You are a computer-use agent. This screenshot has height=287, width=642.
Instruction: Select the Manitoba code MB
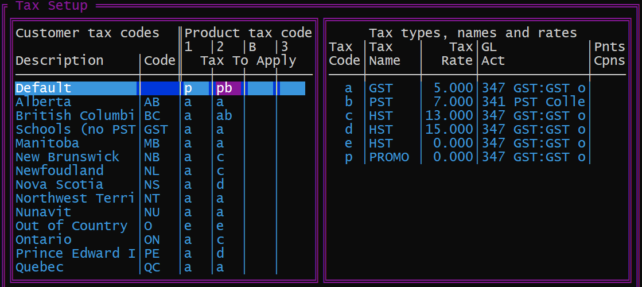click(152, 143)
